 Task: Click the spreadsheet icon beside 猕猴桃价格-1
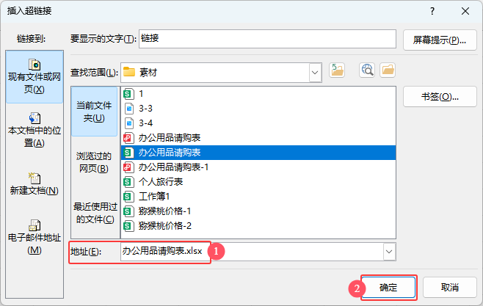[x=128, y=211]
